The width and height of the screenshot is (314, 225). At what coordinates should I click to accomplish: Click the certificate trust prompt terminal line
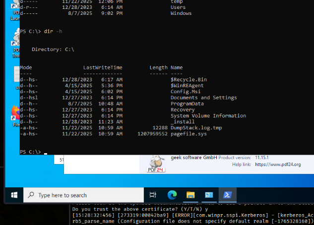pos(140,209)
